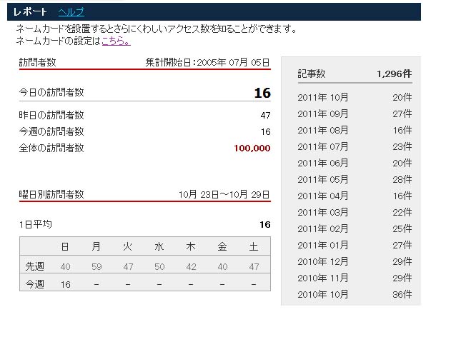Click the 1日平均 label

36,224
